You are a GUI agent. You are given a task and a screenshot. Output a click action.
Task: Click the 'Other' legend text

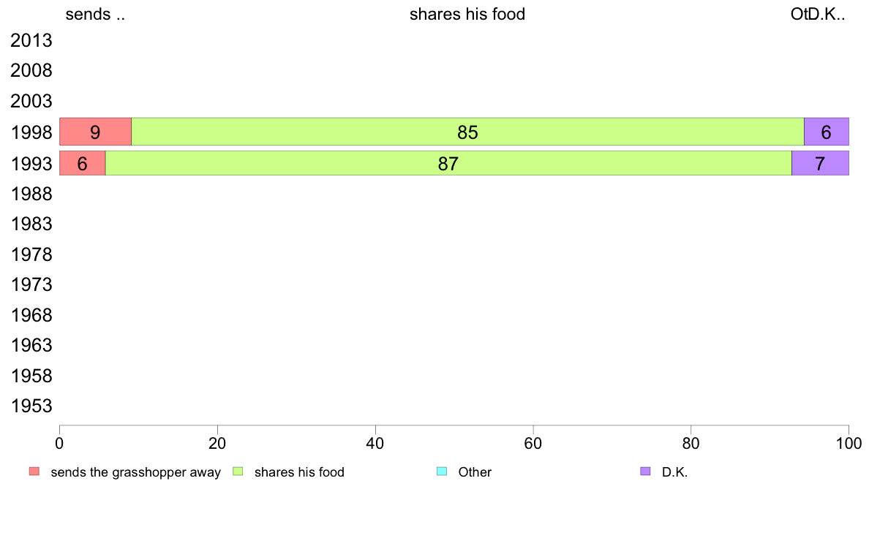(475, 472)
